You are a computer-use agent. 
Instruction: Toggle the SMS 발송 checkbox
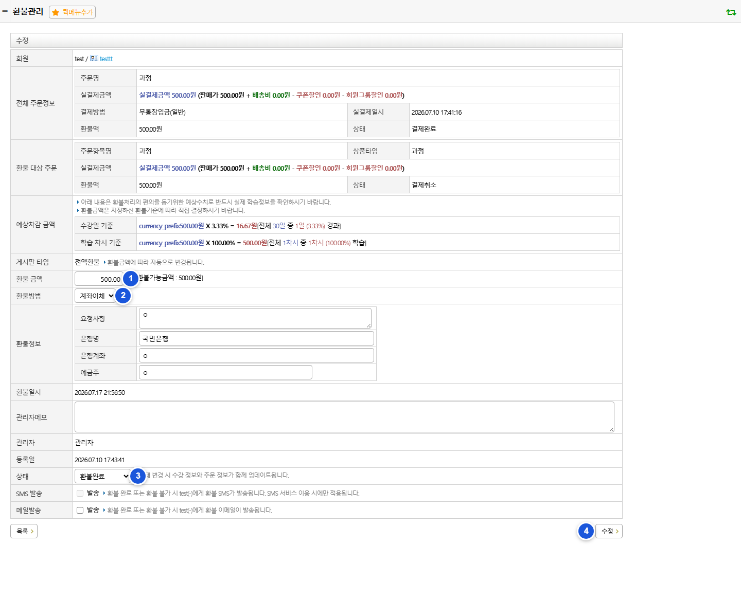[x=80, y=493]
